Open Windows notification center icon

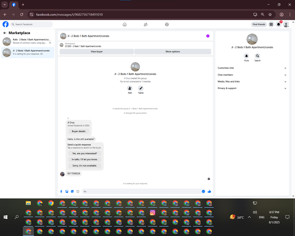[x=287, y=217]
